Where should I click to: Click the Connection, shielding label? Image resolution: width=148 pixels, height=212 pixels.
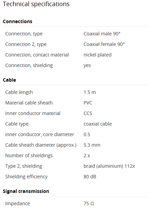(x=29, y=65)
